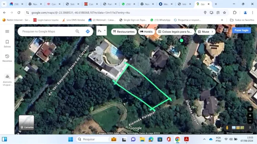Click the install app icon in address bar

pos(211,12)
